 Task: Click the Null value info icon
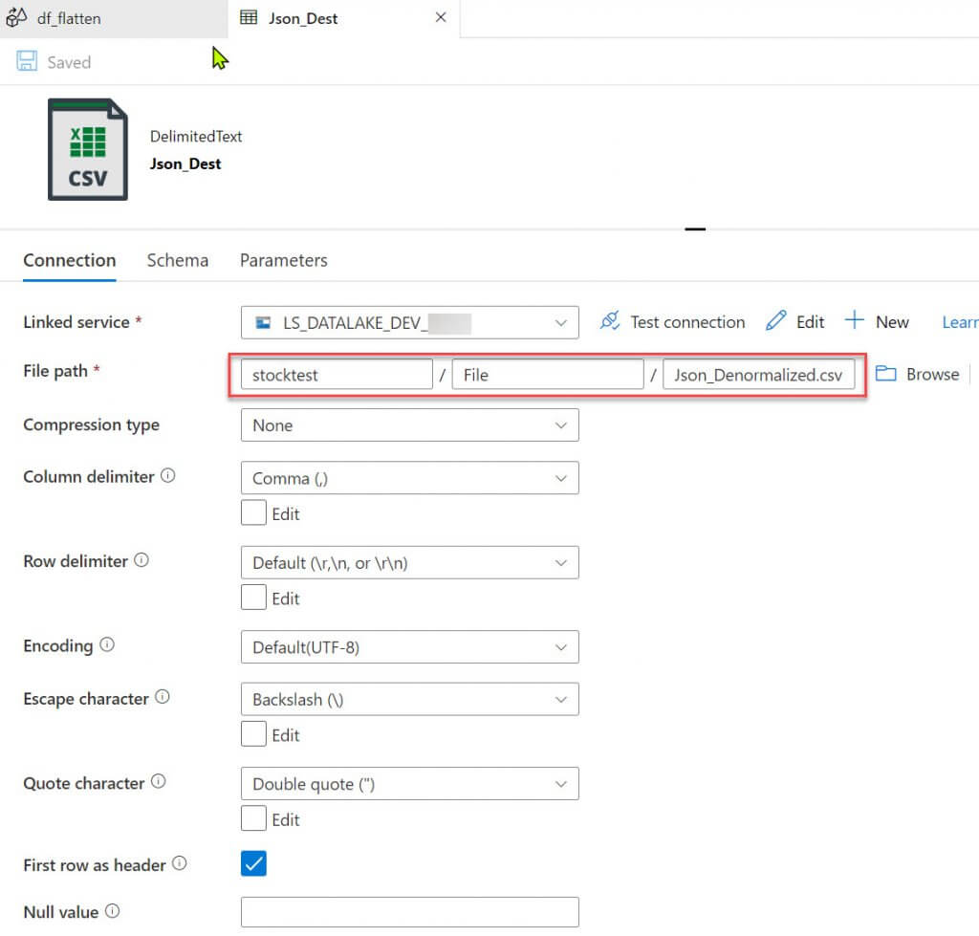tap(113, 911)
